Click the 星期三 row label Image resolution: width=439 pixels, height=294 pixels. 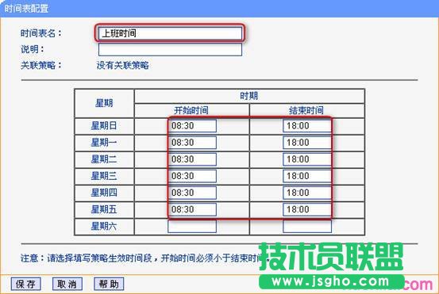104,176
